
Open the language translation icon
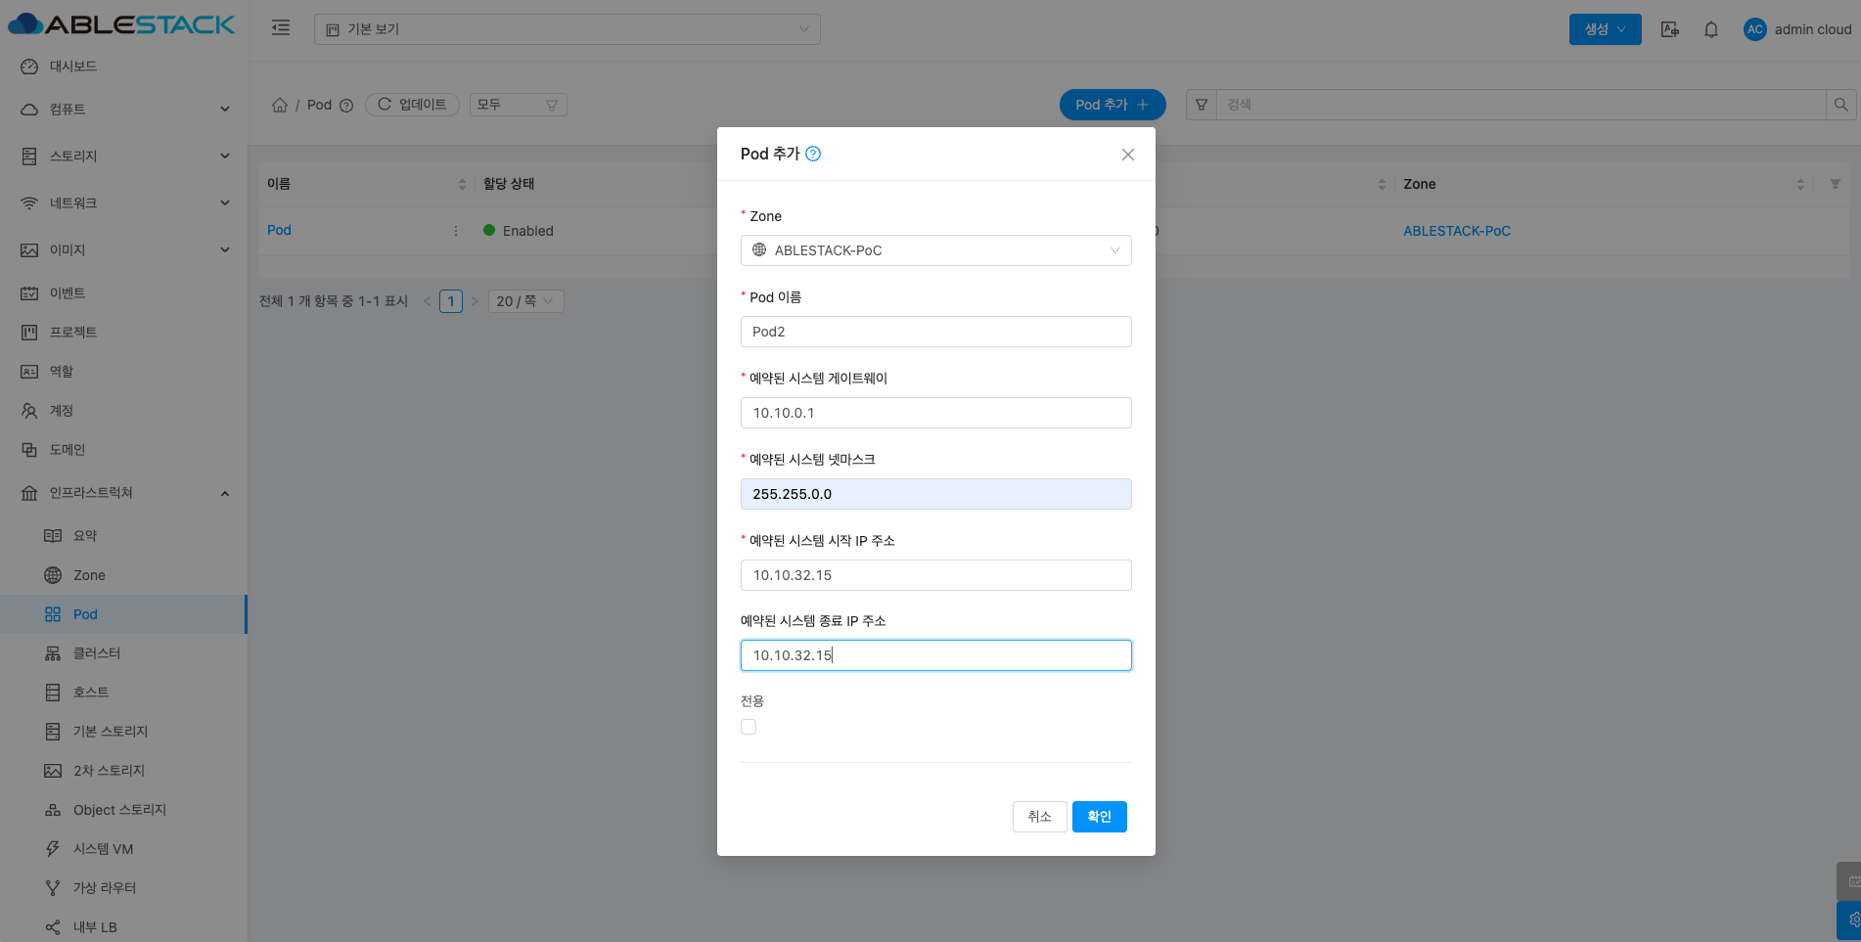tap(1670, 29)
